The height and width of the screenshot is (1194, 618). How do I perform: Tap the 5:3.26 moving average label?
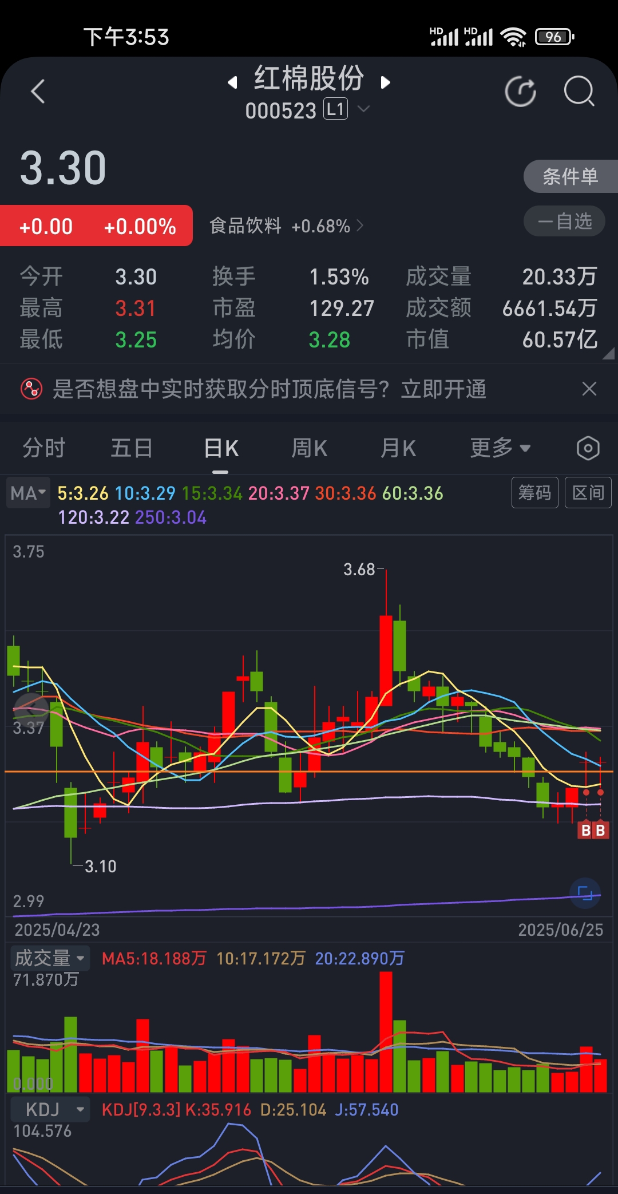(83, 493)
